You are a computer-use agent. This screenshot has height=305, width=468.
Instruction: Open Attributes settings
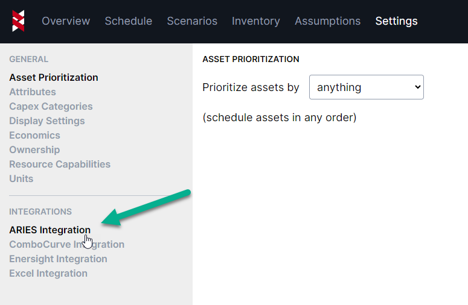(33, 92)
